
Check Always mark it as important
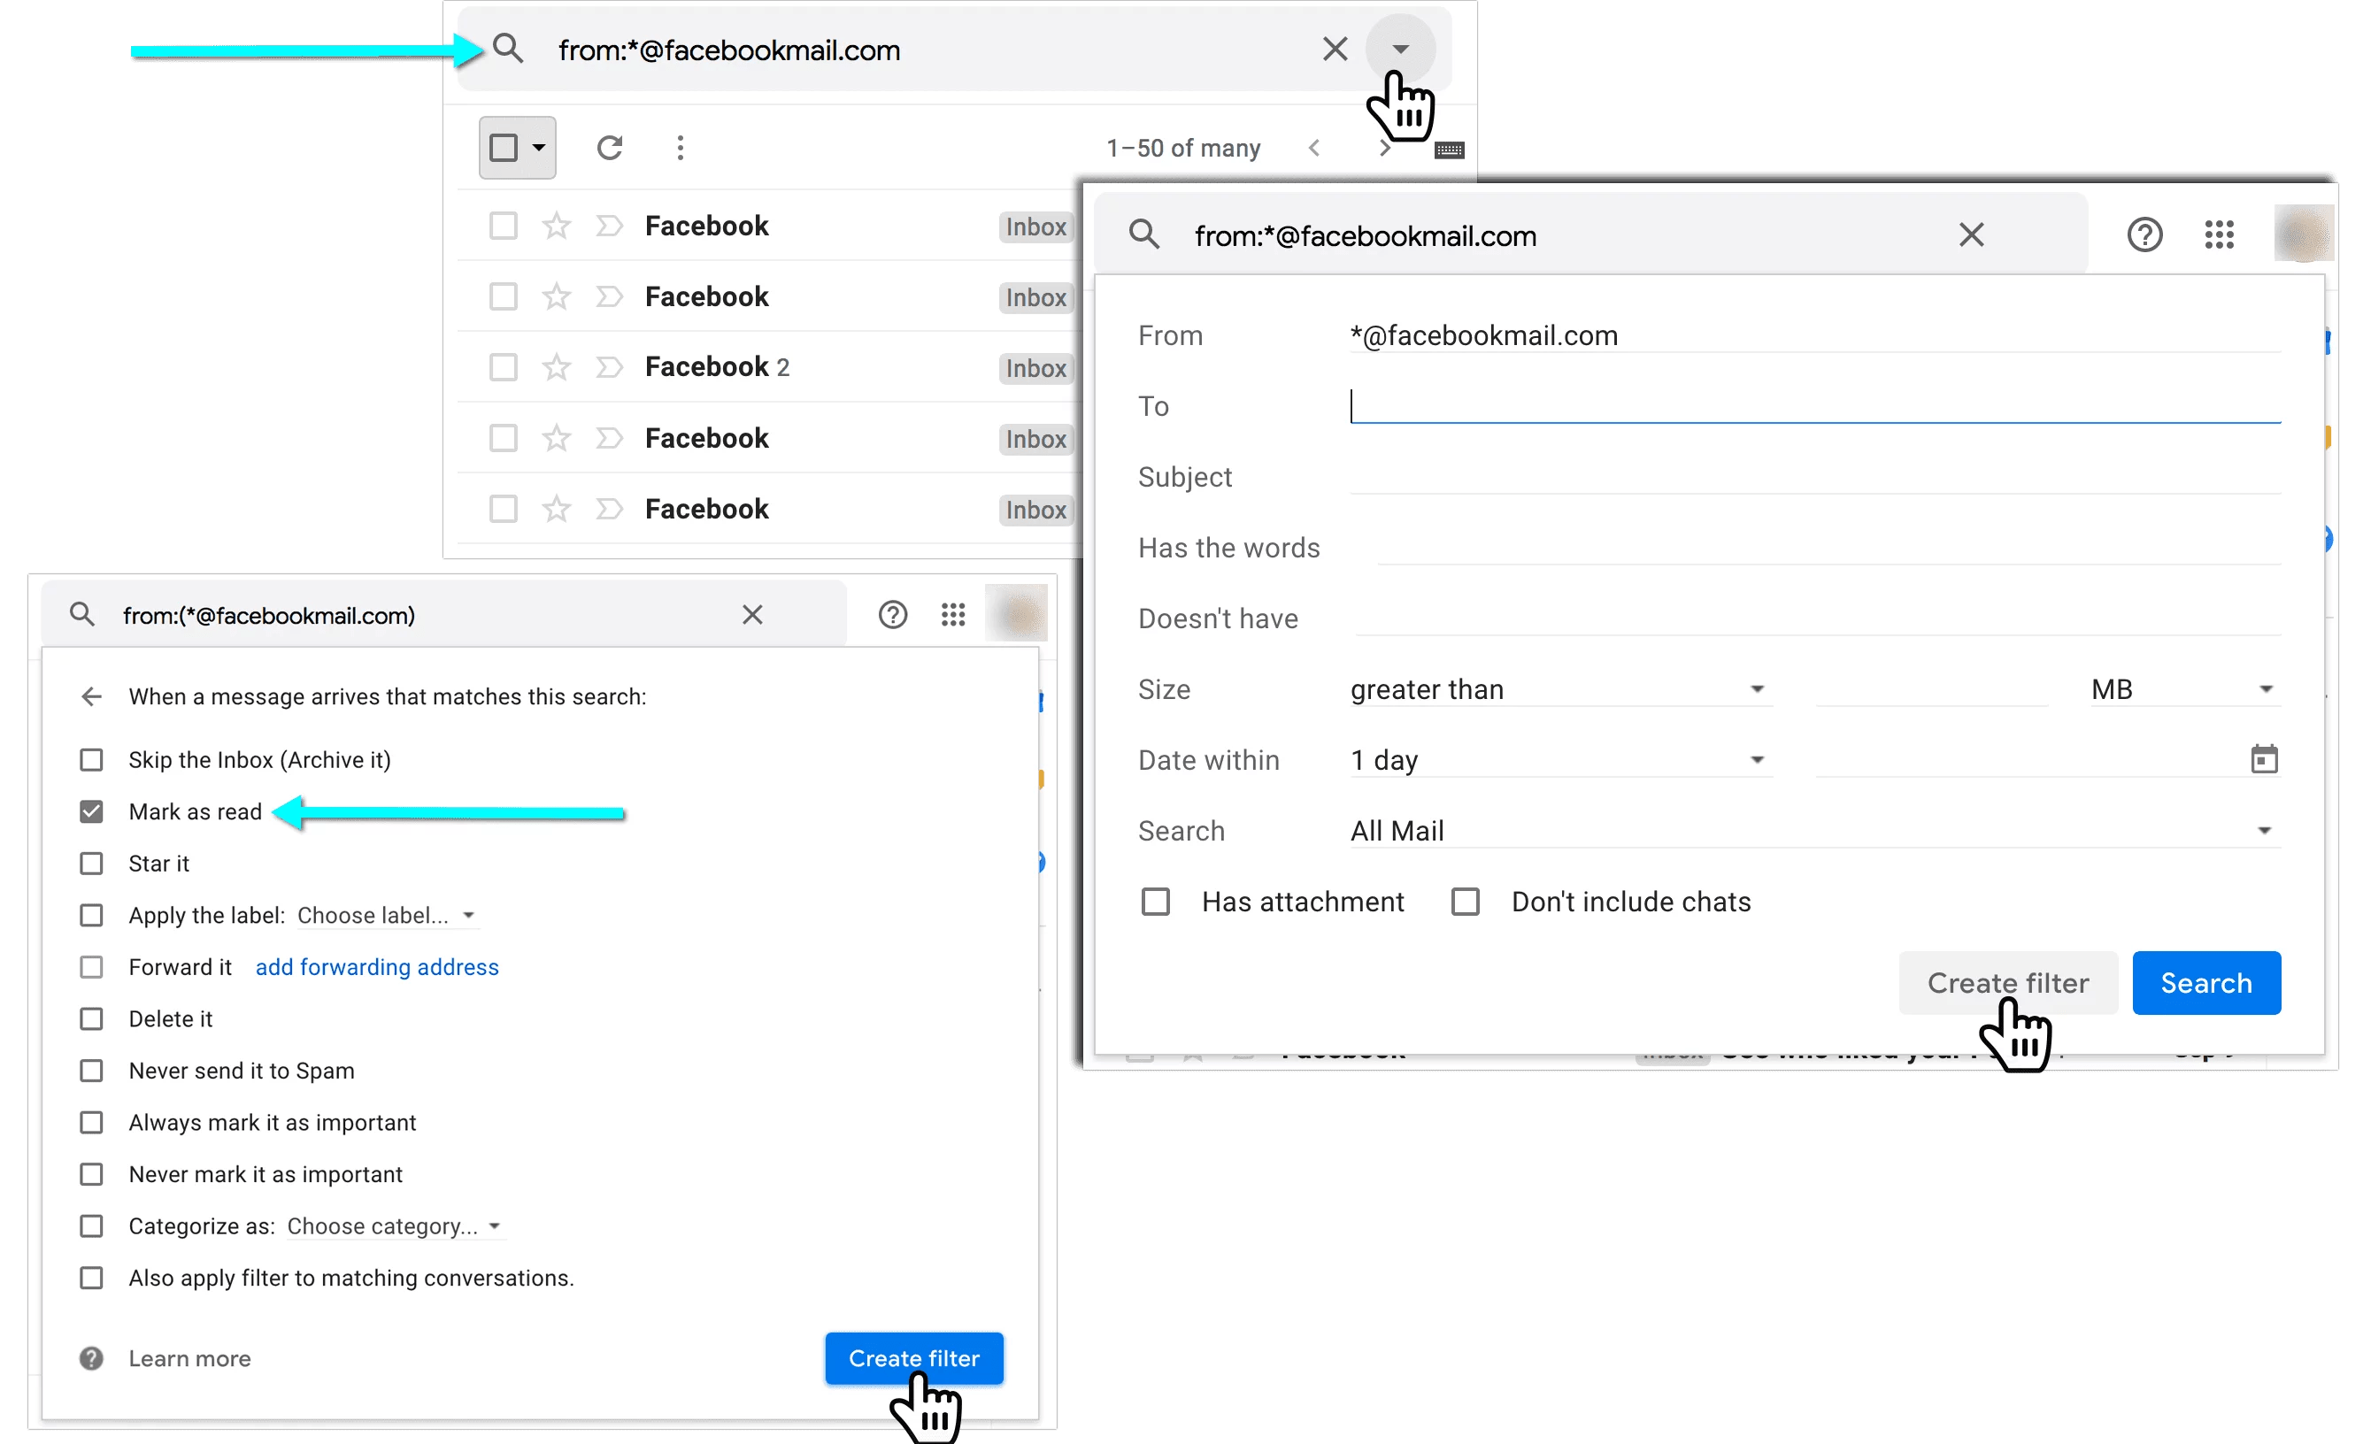(91, 1123)
